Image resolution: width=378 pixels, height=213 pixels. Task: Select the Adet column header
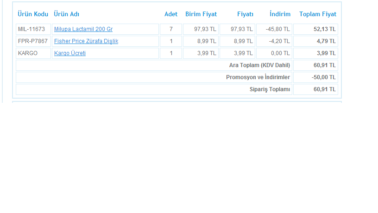[171, 14]
